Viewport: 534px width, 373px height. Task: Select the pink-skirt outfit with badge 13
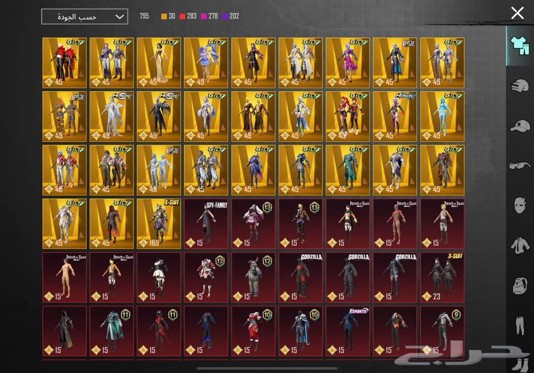(x=253, y=224)
